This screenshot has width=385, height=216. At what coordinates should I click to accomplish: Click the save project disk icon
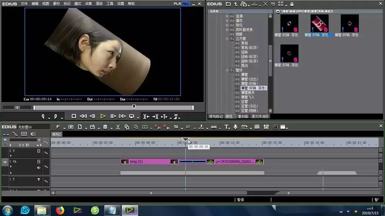[x=105, y=127]
